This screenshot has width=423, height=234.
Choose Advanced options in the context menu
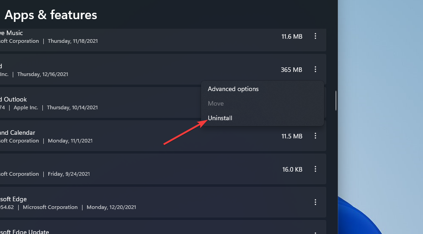pyautogui.click(x=233, y=89)
